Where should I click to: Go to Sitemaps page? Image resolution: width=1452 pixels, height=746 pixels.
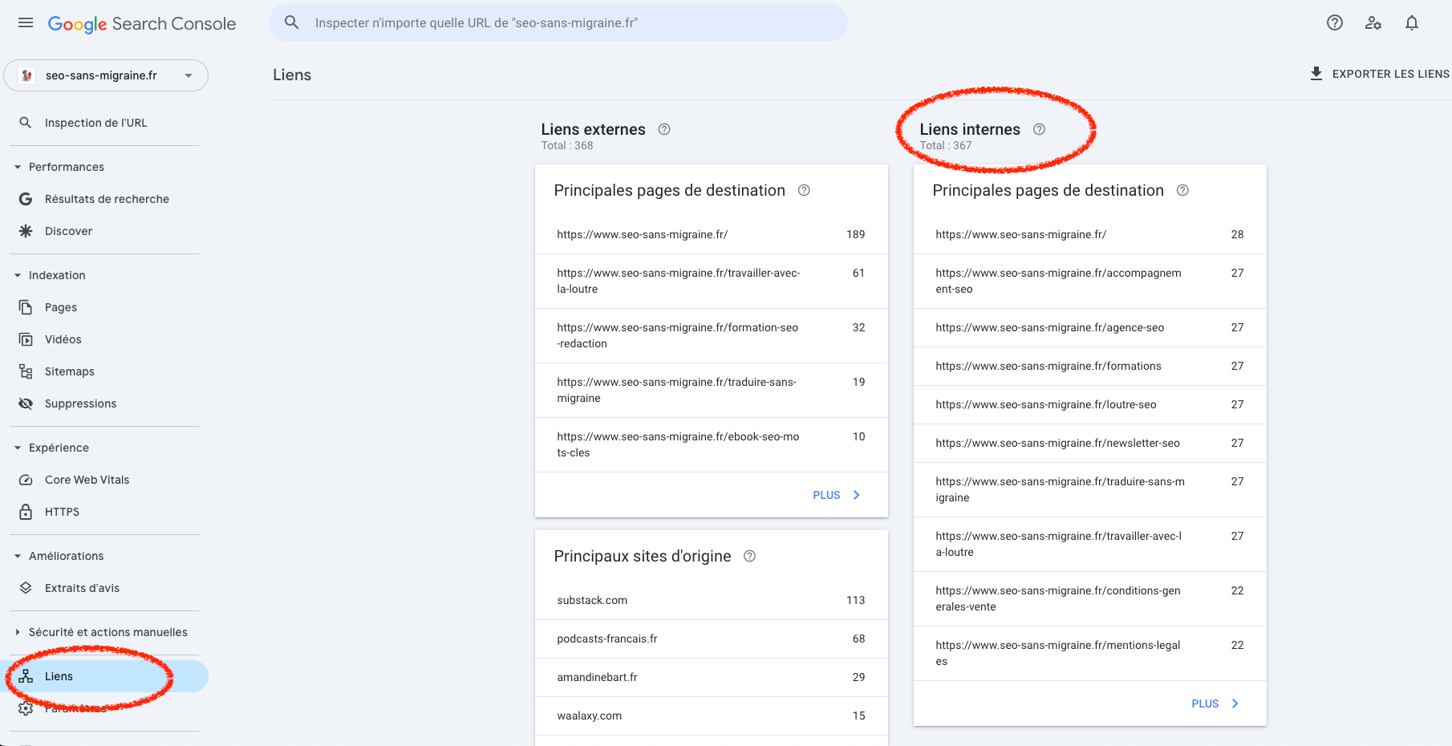click(x=104, y=371)
